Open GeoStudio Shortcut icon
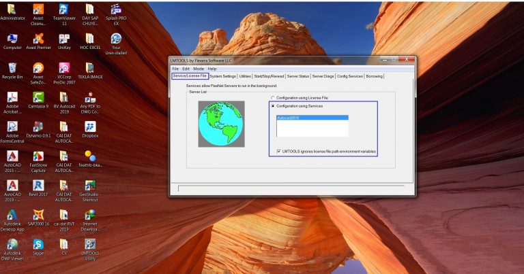This screenshot has height=274, width=524. coord(90,190)
